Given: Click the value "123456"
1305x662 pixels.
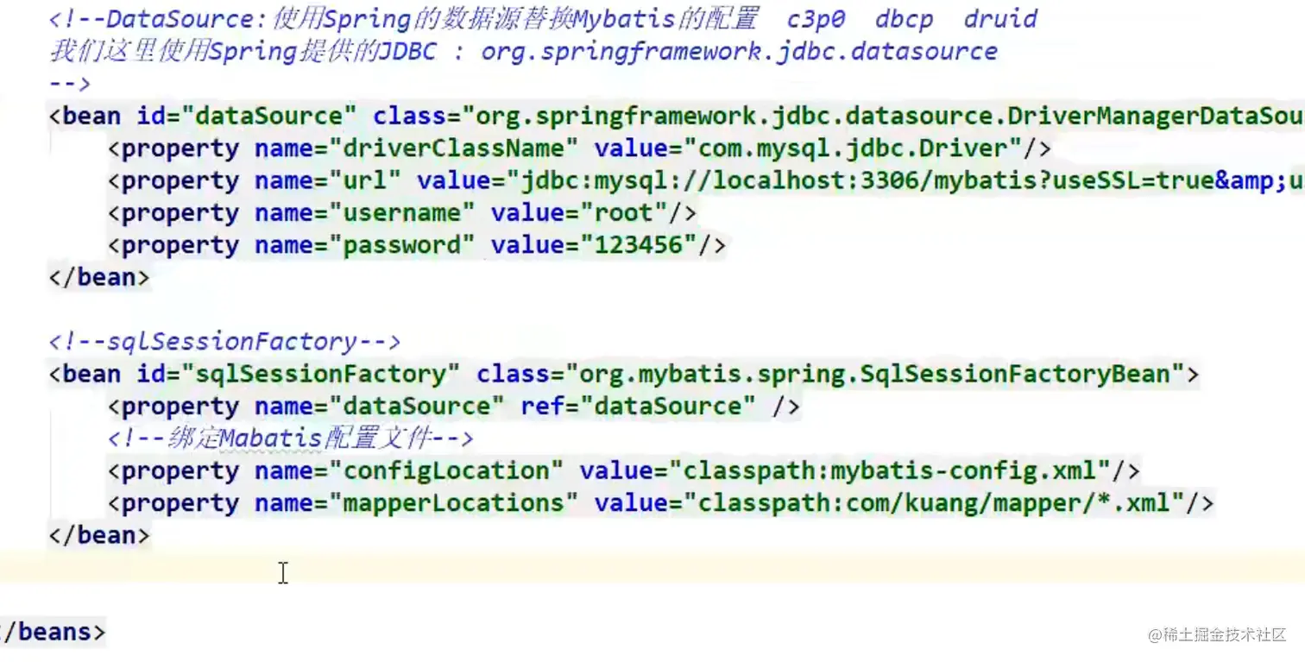Looking at the screenshot, I should 639,245.
